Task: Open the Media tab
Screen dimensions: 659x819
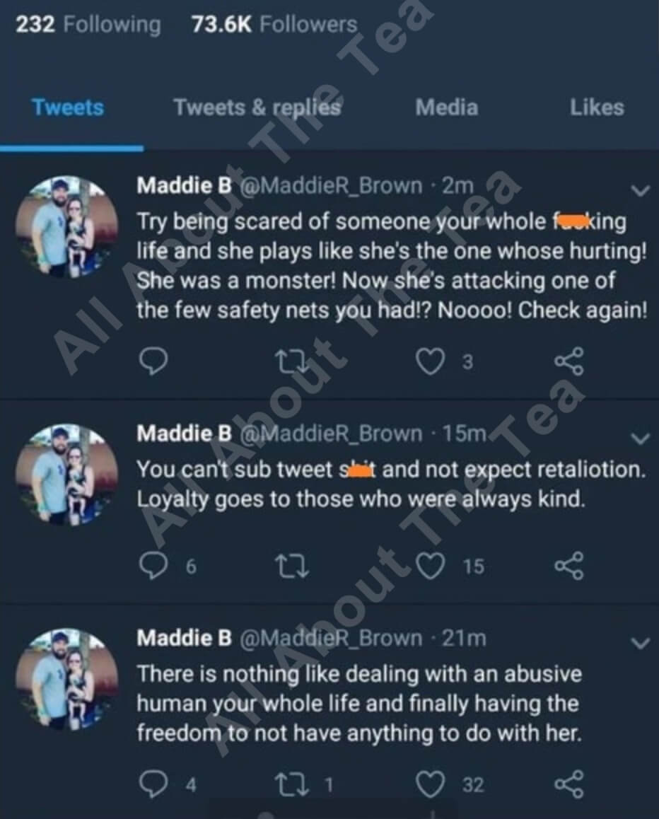Action: point(446,108)
